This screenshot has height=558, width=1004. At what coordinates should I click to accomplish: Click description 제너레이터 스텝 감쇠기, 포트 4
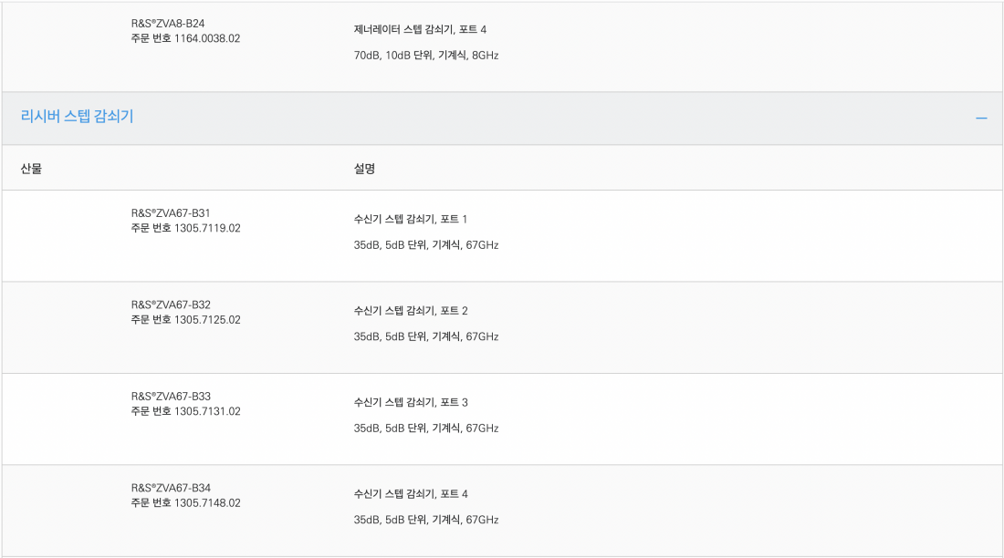tap(420, 29)
